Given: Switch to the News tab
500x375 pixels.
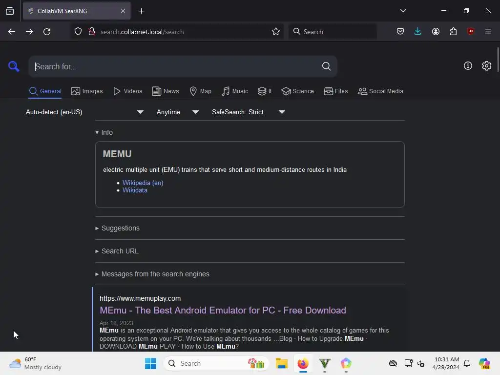Looking at the screenshot, I should coord(165,91).
